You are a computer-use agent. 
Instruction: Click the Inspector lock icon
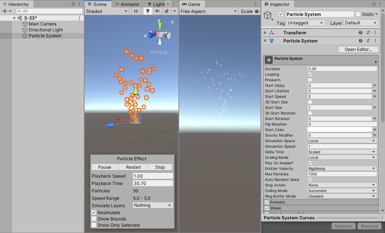click(374, 4)
